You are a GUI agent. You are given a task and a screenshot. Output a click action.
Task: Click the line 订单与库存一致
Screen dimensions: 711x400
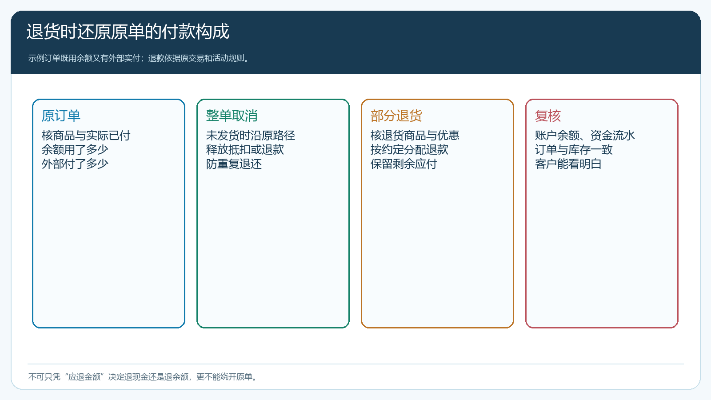coord(574,149)
